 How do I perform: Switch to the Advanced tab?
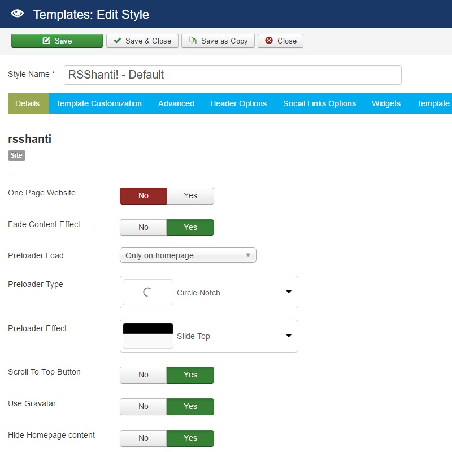176,103
